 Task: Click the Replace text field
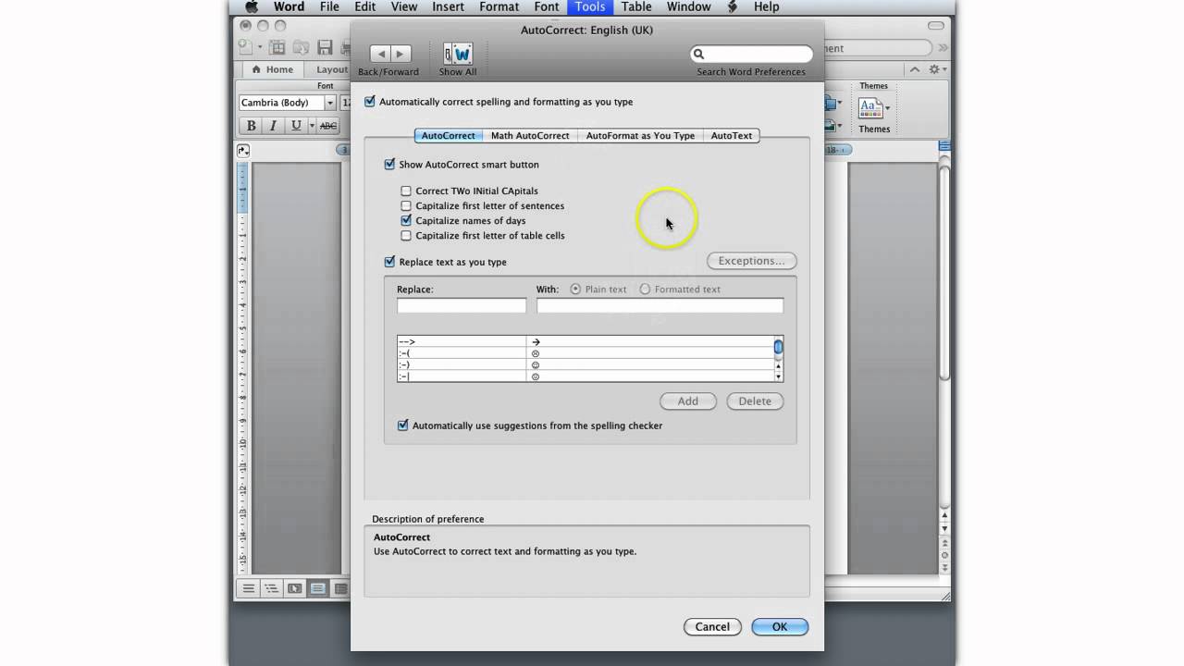click(462, 305)
